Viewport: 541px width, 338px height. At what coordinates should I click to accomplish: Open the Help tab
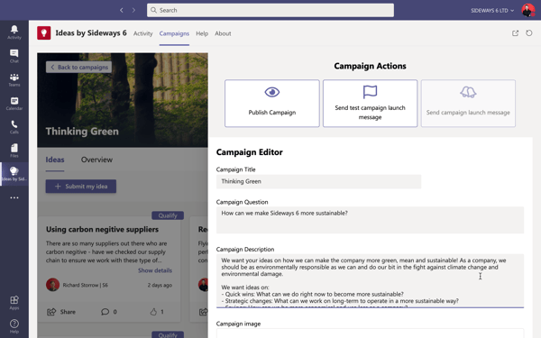pos(202,33)
